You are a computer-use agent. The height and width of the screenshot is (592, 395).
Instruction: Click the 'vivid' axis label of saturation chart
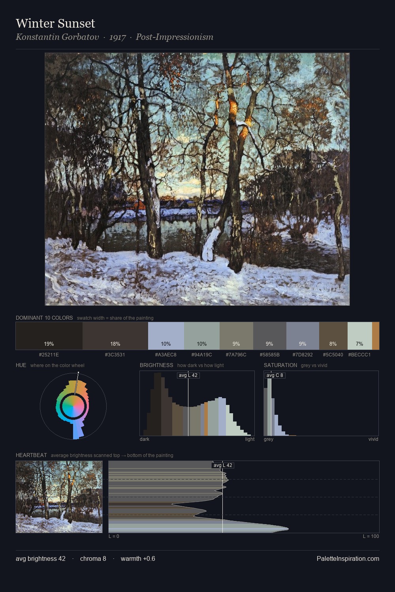tap(373, 439)
